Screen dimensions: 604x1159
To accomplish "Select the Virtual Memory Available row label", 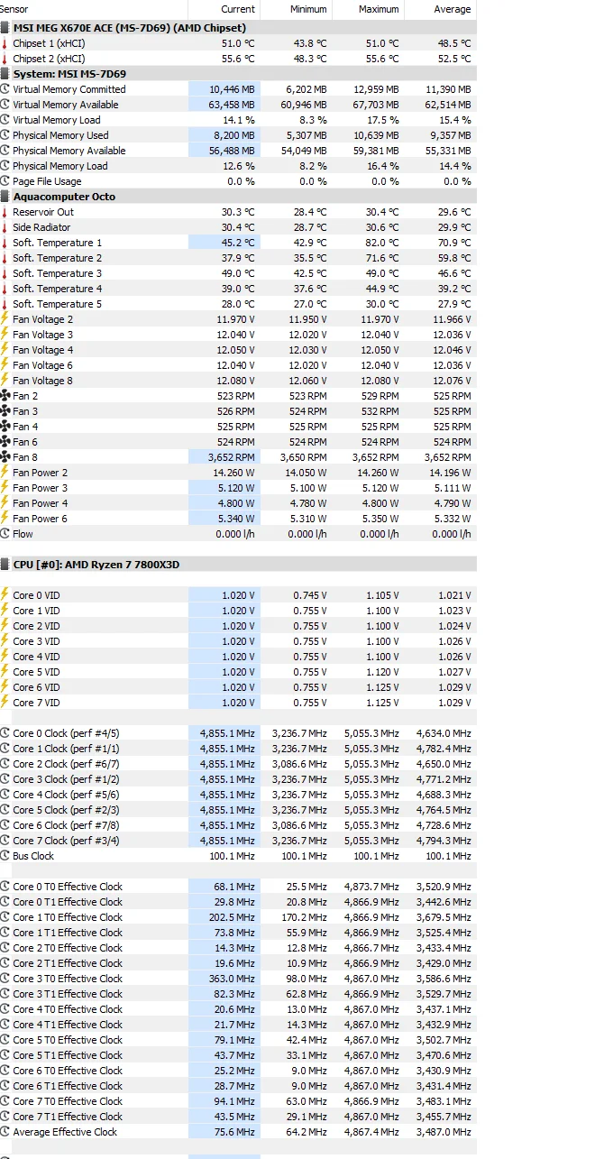I will pyautogui.click(x=65, y=105).
